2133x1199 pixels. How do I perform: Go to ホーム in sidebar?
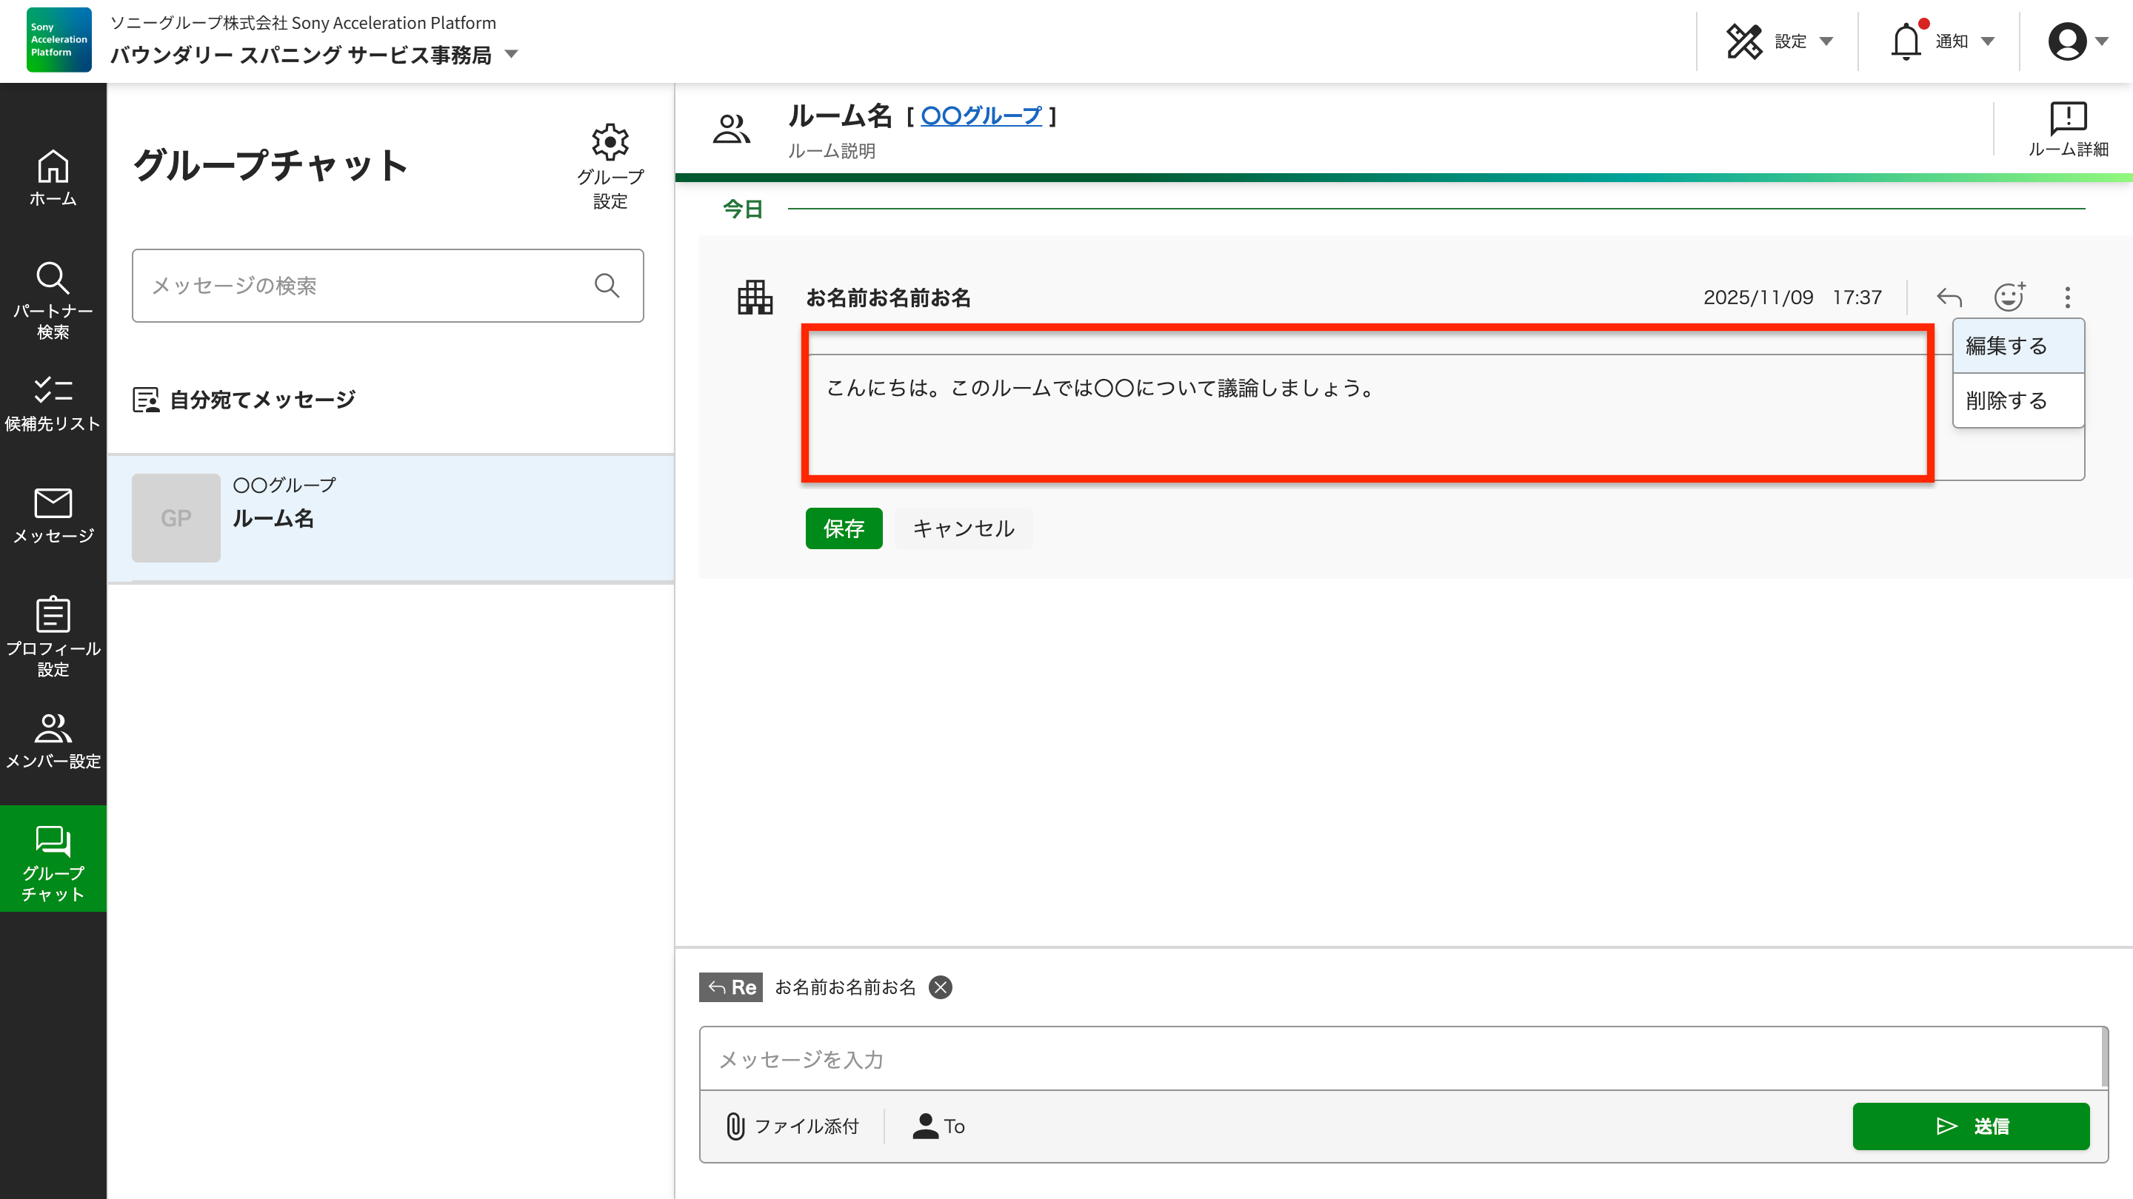click(53, 178)
